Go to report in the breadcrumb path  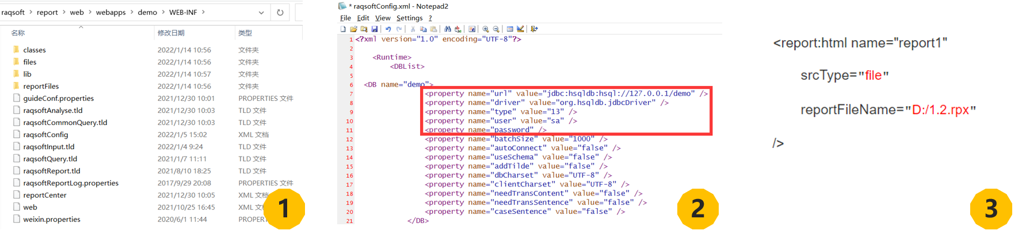(47, 12)
